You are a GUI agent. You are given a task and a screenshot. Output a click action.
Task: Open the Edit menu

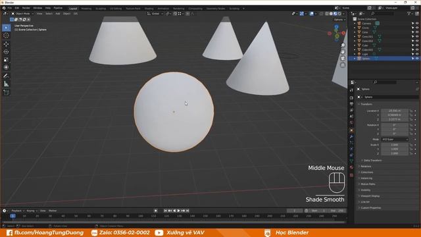click(x=17, y=8)
